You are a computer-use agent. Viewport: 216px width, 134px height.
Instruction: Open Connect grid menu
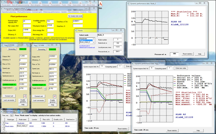(37, 12)
